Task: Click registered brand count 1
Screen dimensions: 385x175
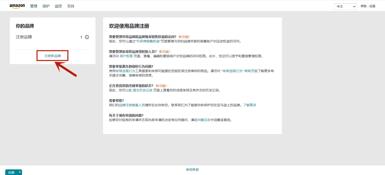Action: click(81, 37)
